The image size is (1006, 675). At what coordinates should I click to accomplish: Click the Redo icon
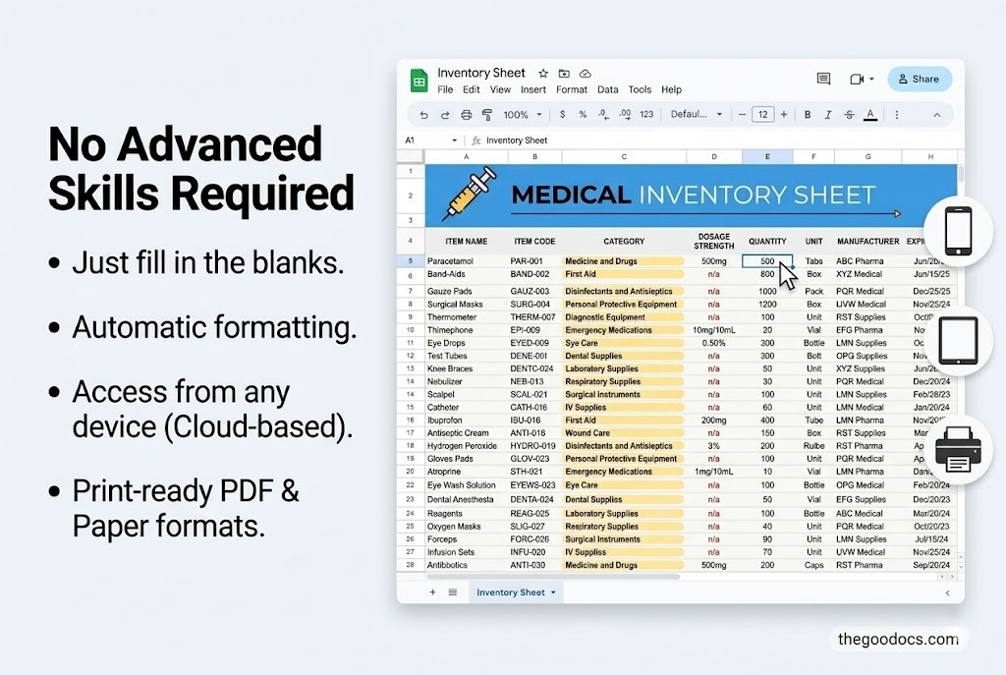(x=445, y=115)
